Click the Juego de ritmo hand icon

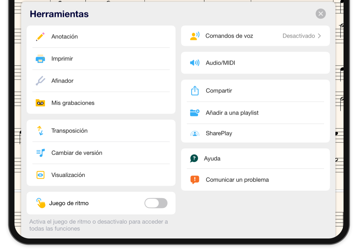click(x=41, y=203)
